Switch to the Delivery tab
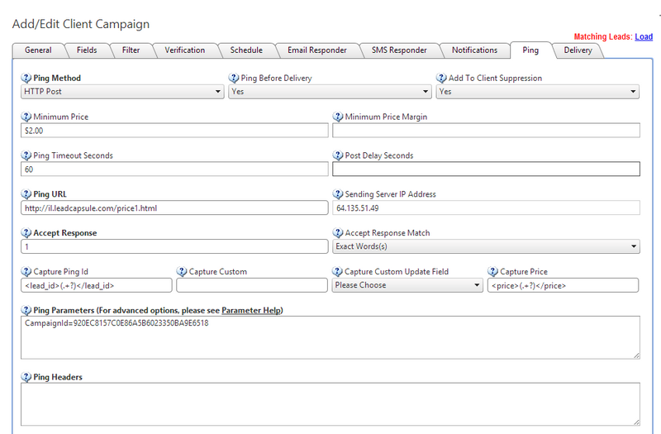The height and width of the screenshot is (434, 661). (x=578, y=50)
